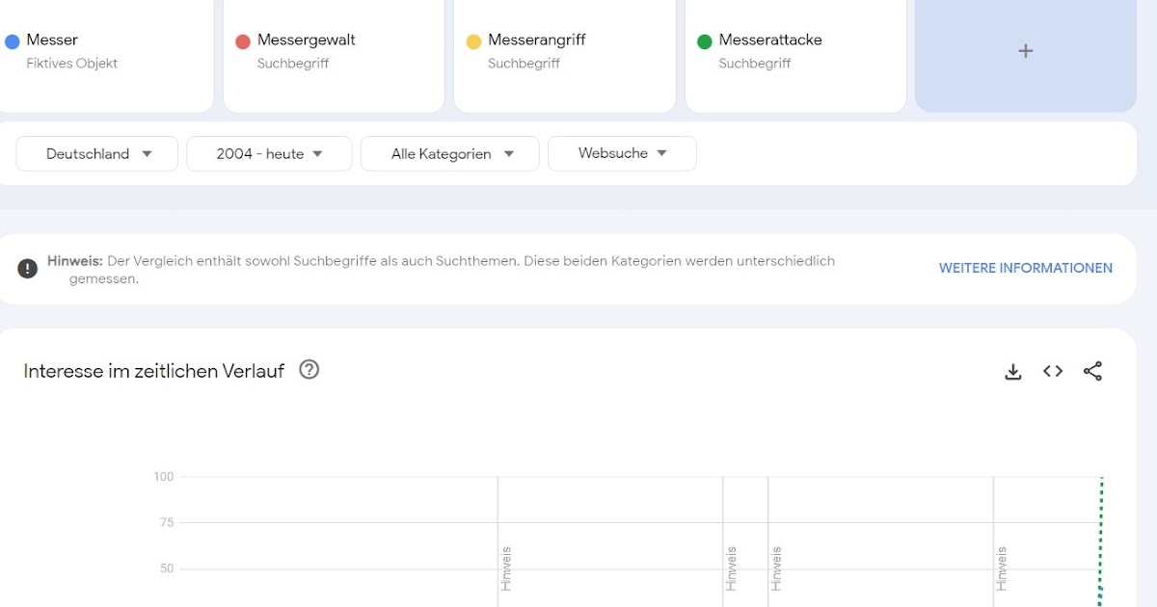Click the Hinweis warning icon
The image size is (1157, 607).
point(27,269)
